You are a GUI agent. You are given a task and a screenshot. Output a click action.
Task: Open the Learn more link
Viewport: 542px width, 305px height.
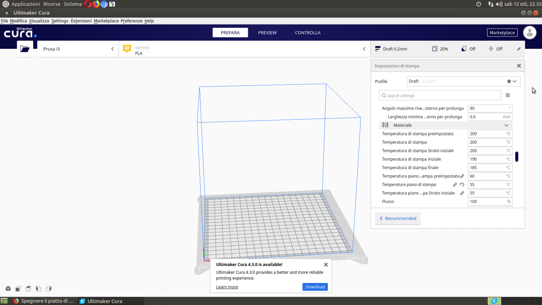pos(227,287)
